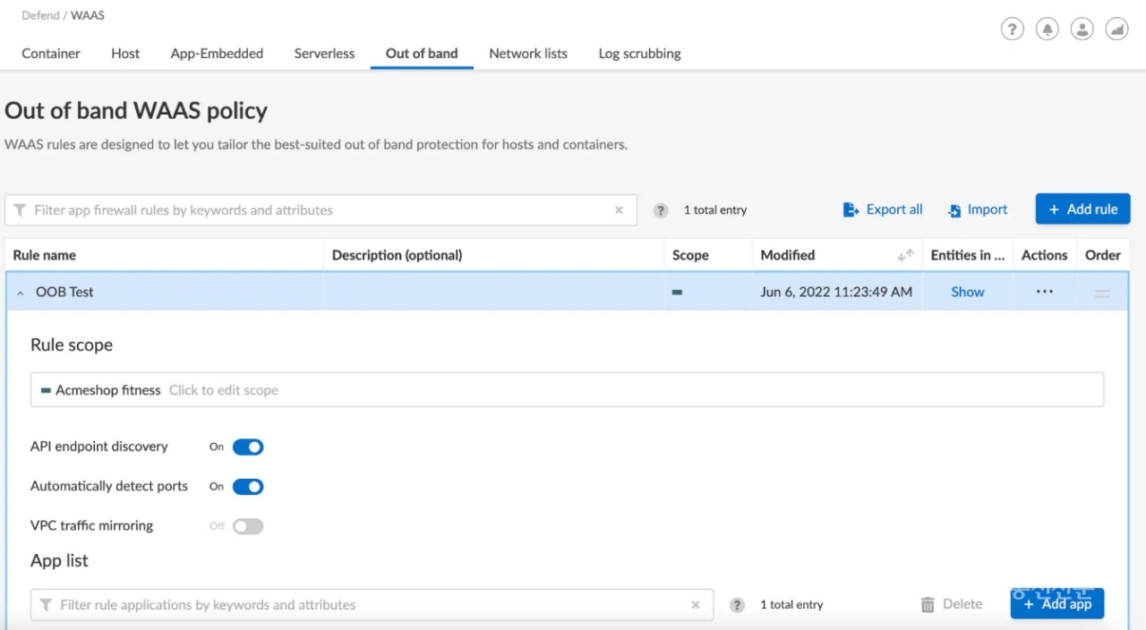Disable the API endpoint discovery toggle

(x=248, y=447)
